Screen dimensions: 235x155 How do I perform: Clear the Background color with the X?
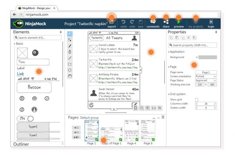click(197, 57)
